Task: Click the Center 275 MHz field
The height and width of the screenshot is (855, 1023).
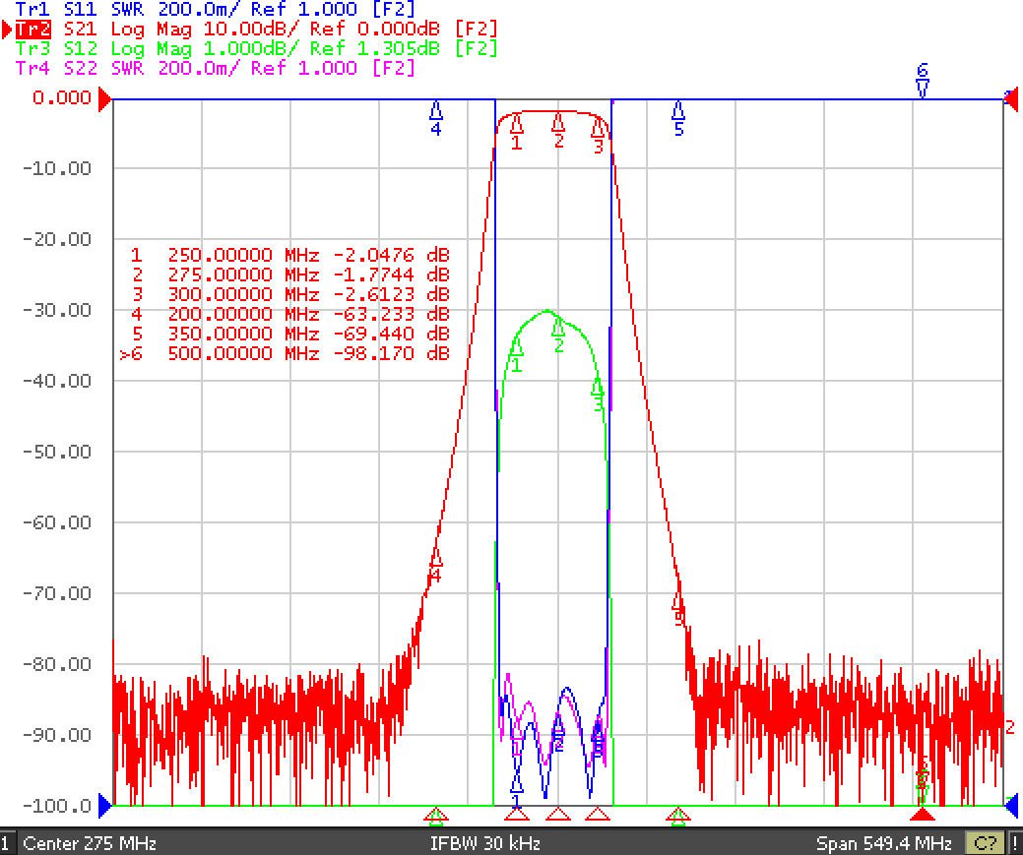Action: (90, 843)
